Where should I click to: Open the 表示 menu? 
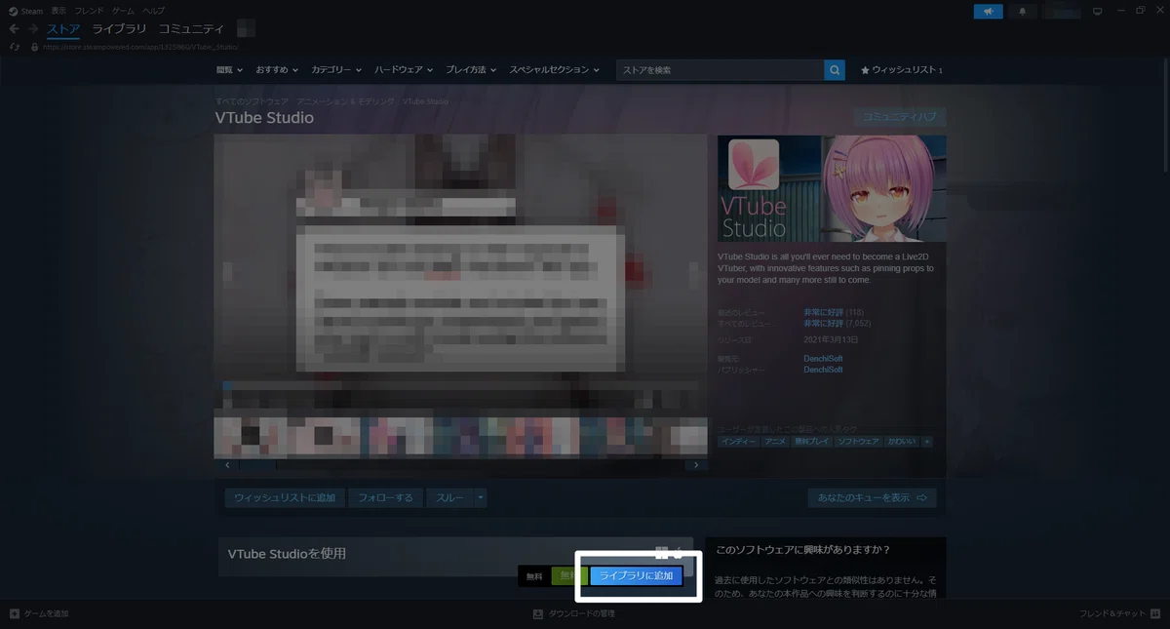tap(58, 10)
